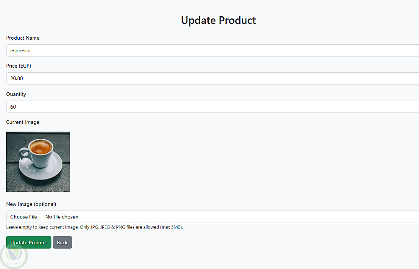Place cursor on the 'espresso' text value
The height and width of the screenshot is (269, 419).
point(20,51)
